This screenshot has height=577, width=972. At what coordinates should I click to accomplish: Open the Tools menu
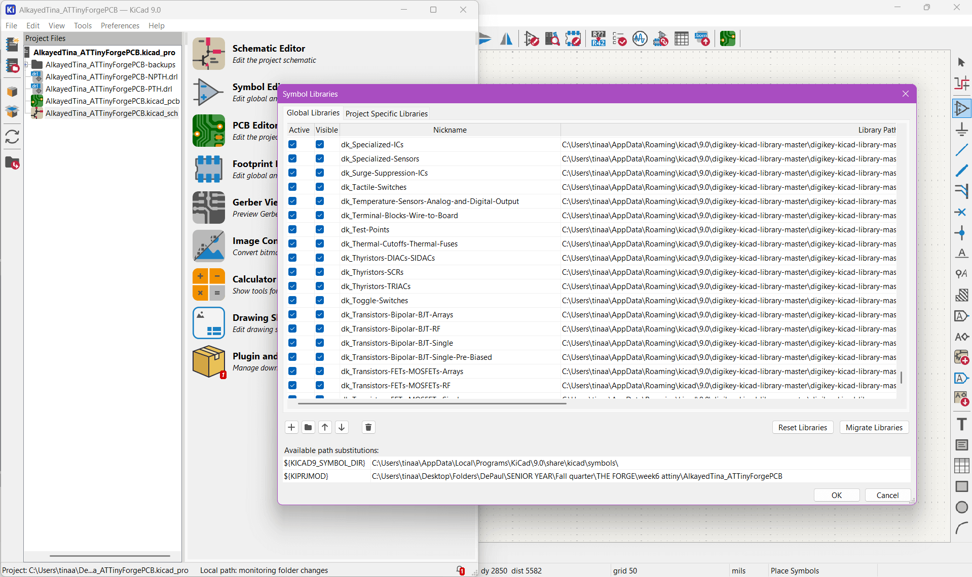click(83, 25)
